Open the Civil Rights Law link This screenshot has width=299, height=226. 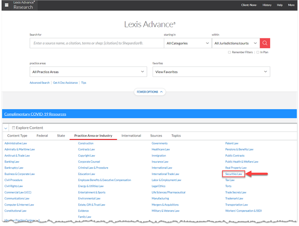click(13, 186)
